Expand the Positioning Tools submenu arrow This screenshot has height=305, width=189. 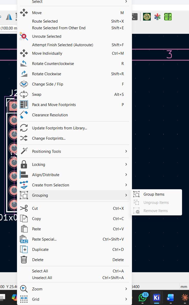click(x=126, y=151)
